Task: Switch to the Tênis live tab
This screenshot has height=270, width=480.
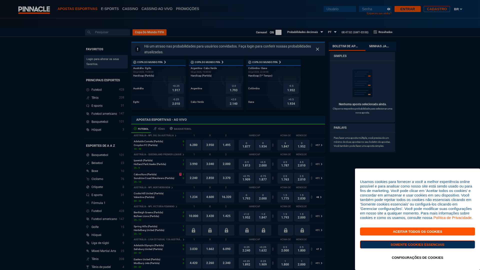Action: coord(159,129)
